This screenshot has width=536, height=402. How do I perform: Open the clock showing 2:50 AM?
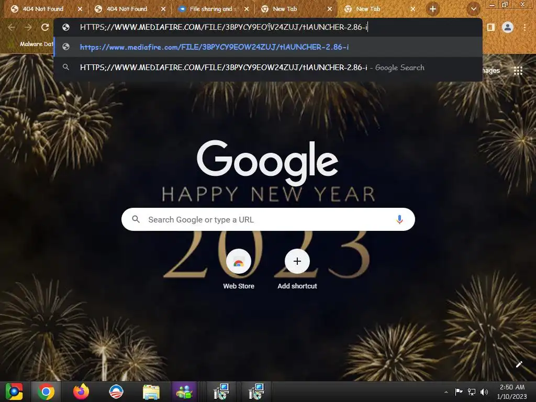(512, 392)
